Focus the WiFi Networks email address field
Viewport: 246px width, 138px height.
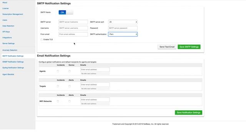point(95,100)
